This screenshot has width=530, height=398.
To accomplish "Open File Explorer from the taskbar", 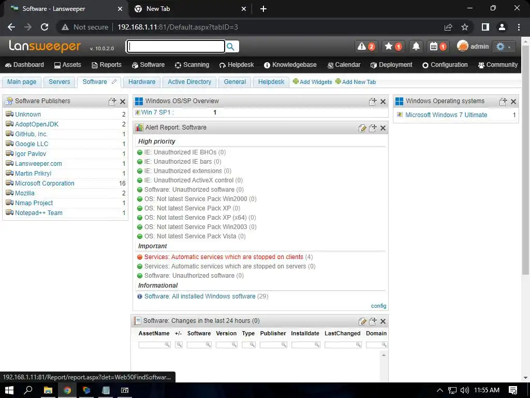I will pos(48,390).
